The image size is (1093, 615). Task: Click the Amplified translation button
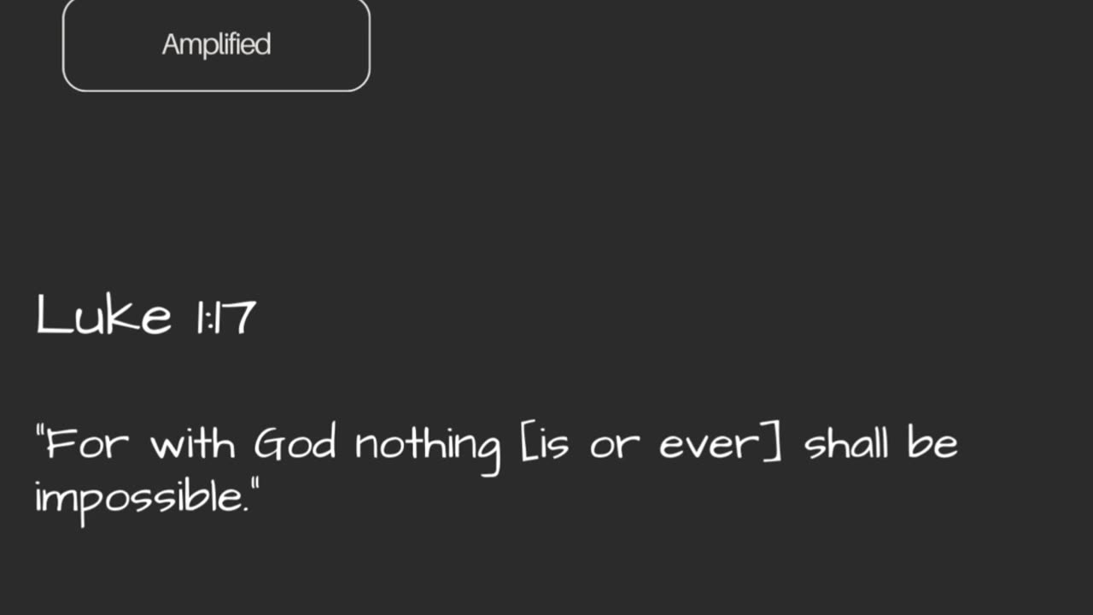[216, 45]
